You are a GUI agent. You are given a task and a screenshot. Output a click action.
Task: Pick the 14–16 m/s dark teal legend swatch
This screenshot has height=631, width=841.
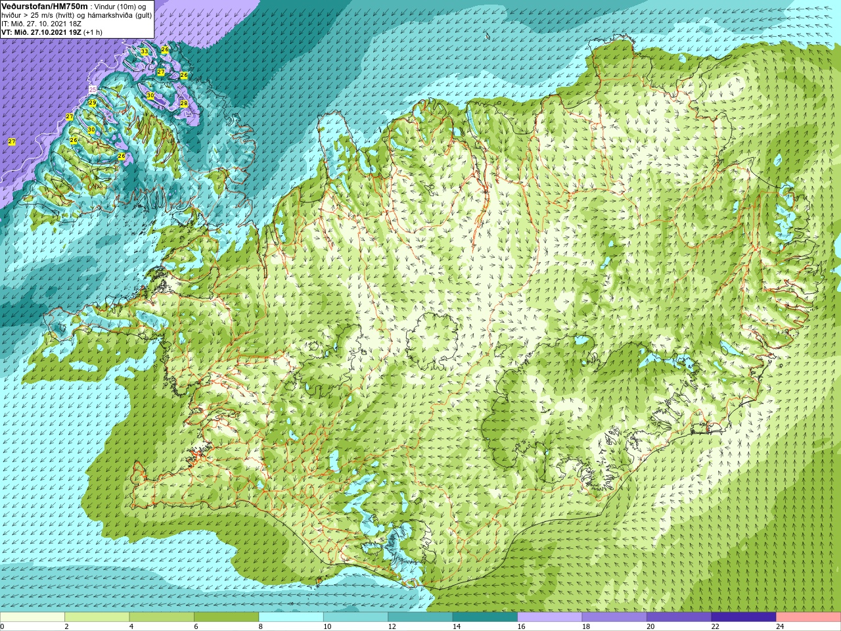[x=485, y=617]
